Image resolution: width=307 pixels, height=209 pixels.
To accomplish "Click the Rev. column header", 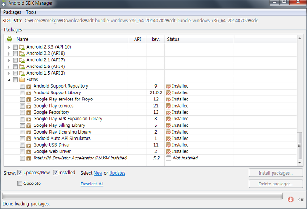I will click(155, 39).
